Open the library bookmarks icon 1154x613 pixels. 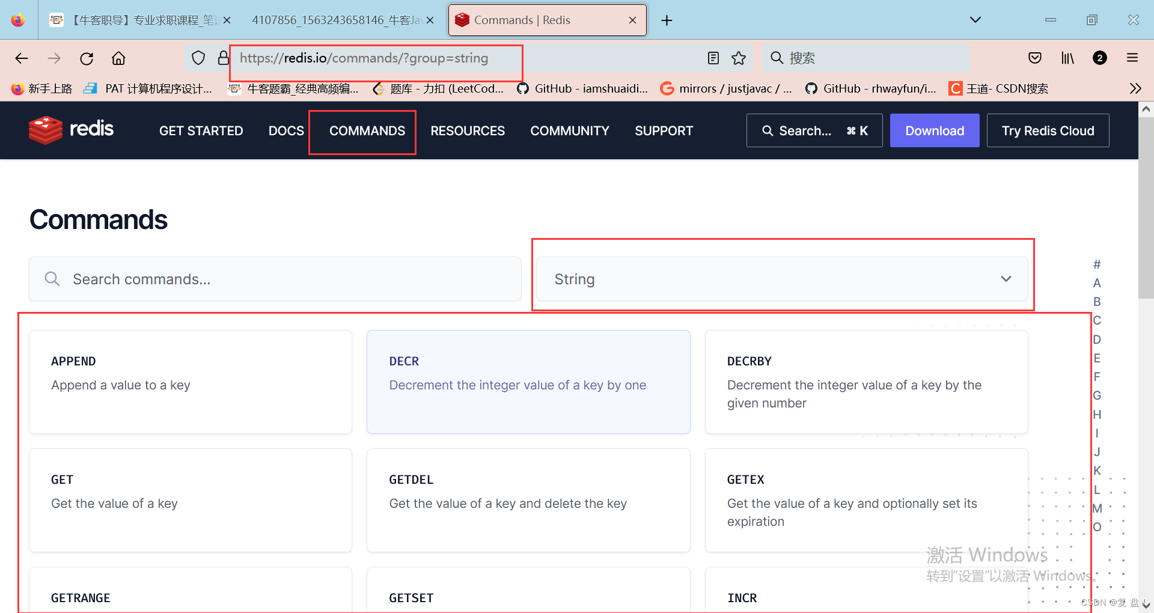click(1067, 58)
